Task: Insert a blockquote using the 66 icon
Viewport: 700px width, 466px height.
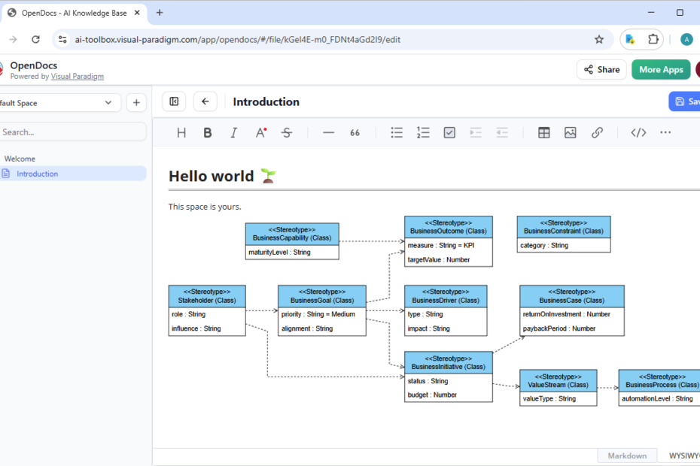Action: [x=355, y=132]
